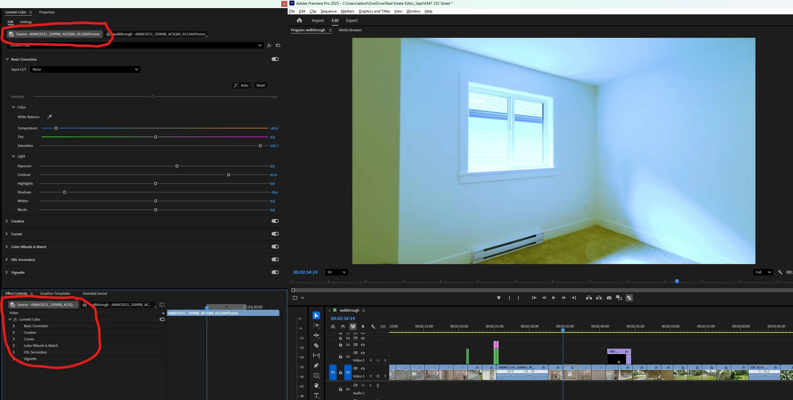Open the Fit zoom level dropdown
Screen dimensions: 793x400
(336, 272)
